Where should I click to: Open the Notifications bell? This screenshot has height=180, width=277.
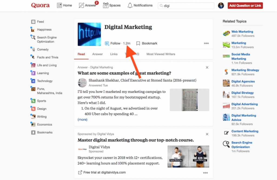click(130, 5)
